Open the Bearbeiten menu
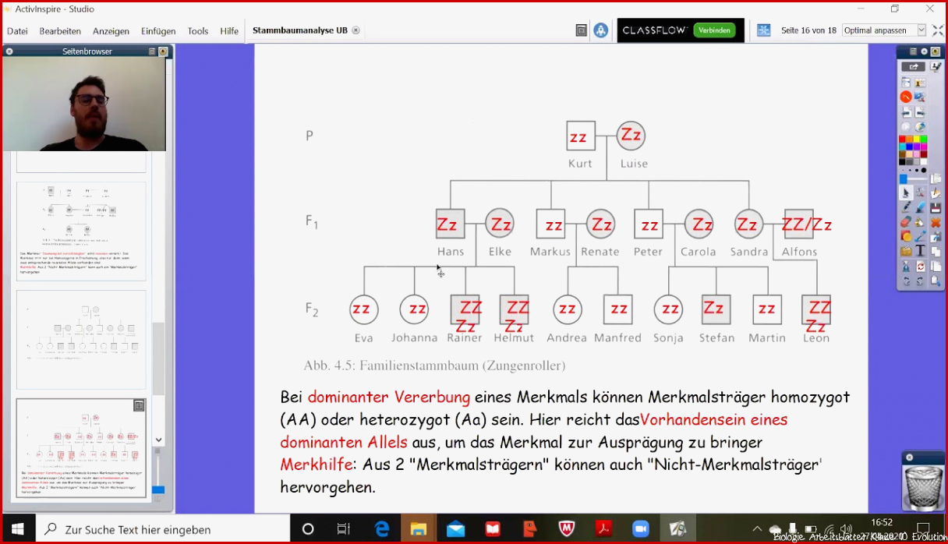This screenshot has width=948, height=544. coord(60,31)
